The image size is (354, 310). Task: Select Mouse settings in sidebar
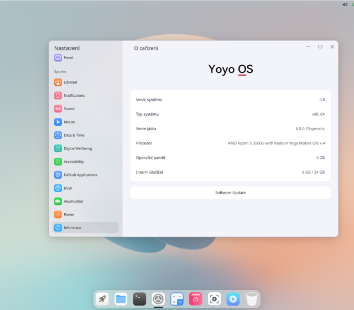pyautogui.click(x=69, y=122)
